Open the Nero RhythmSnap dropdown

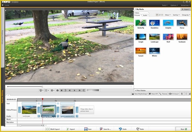(140, 94)
